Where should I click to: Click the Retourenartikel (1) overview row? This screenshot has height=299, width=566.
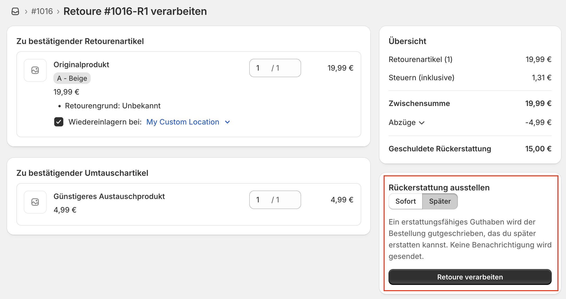[x=420, y=59]
